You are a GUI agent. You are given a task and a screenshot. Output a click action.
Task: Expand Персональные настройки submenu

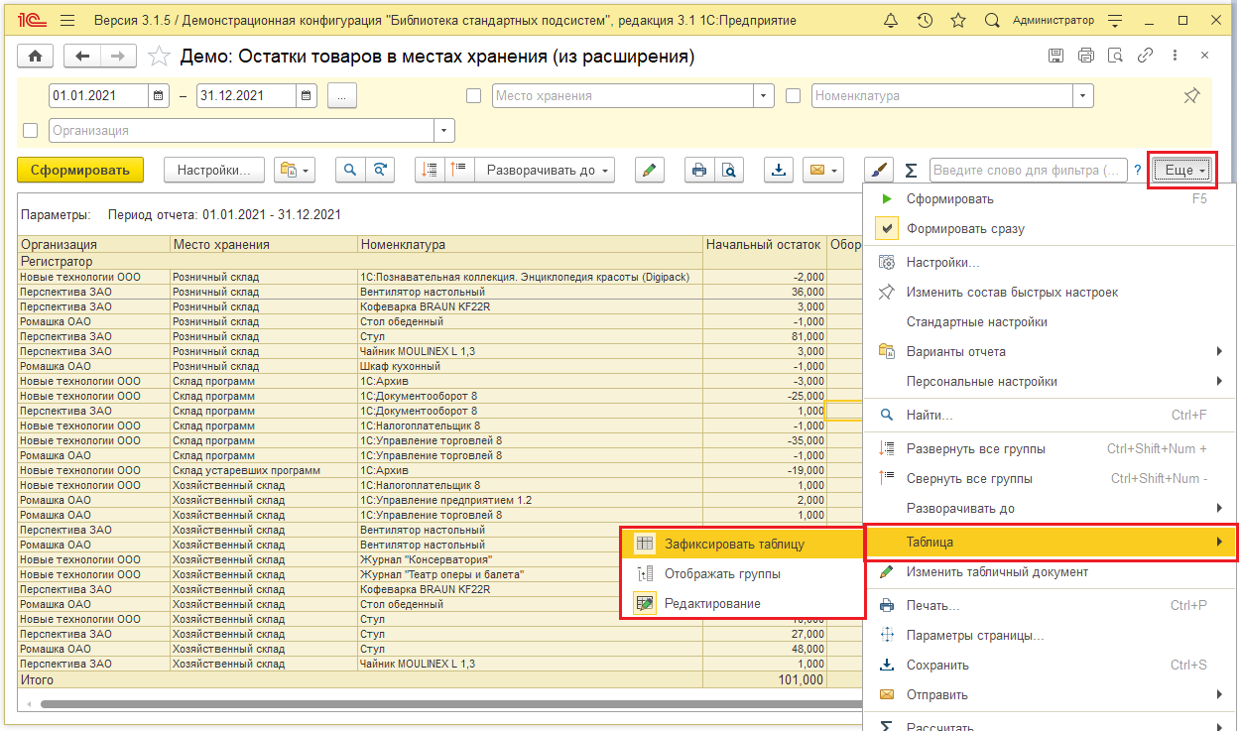click(1050, 381)
